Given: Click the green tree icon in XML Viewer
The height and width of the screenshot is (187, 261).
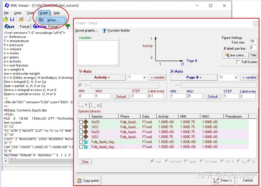Looking at the screenshot, I should (x=68, y=26).
